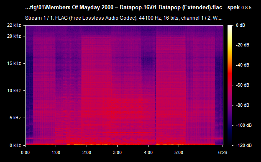The height and width of the screenshot is (162, 261).
Task: Click the 2:00 time axis label
Action: 87,152
